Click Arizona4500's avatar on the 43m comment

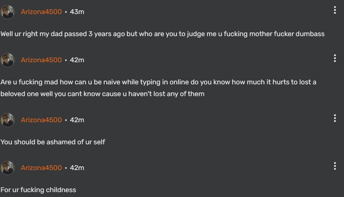[x=8, y=12]
